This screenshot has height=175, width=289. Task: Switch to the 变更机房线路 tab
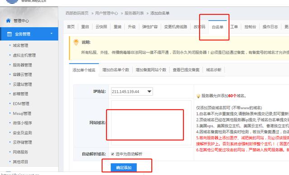[176, 27]
